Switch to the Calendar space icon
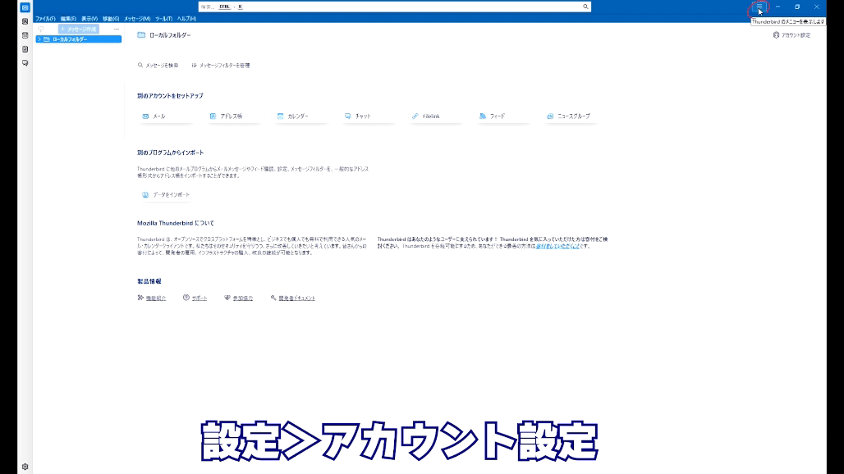The image size is (844, 474). [x=25, y=35]
